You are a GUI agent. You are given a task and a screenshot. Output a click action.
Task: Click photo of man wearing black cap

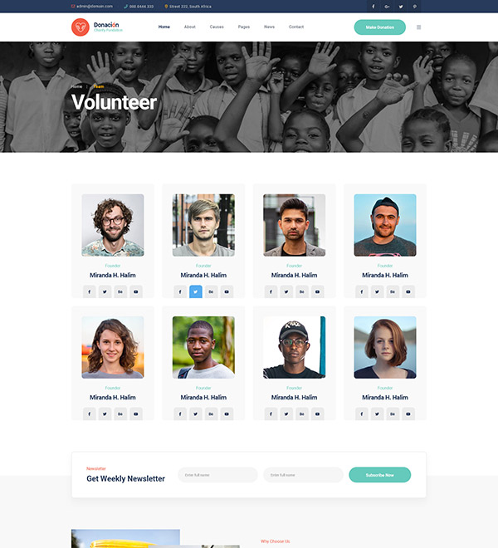coord(295,347)
